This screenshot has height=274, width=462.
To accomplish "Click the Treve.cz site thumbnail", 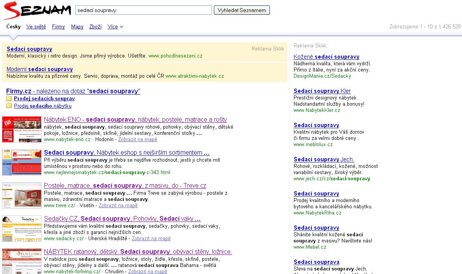I will [22, 195].
